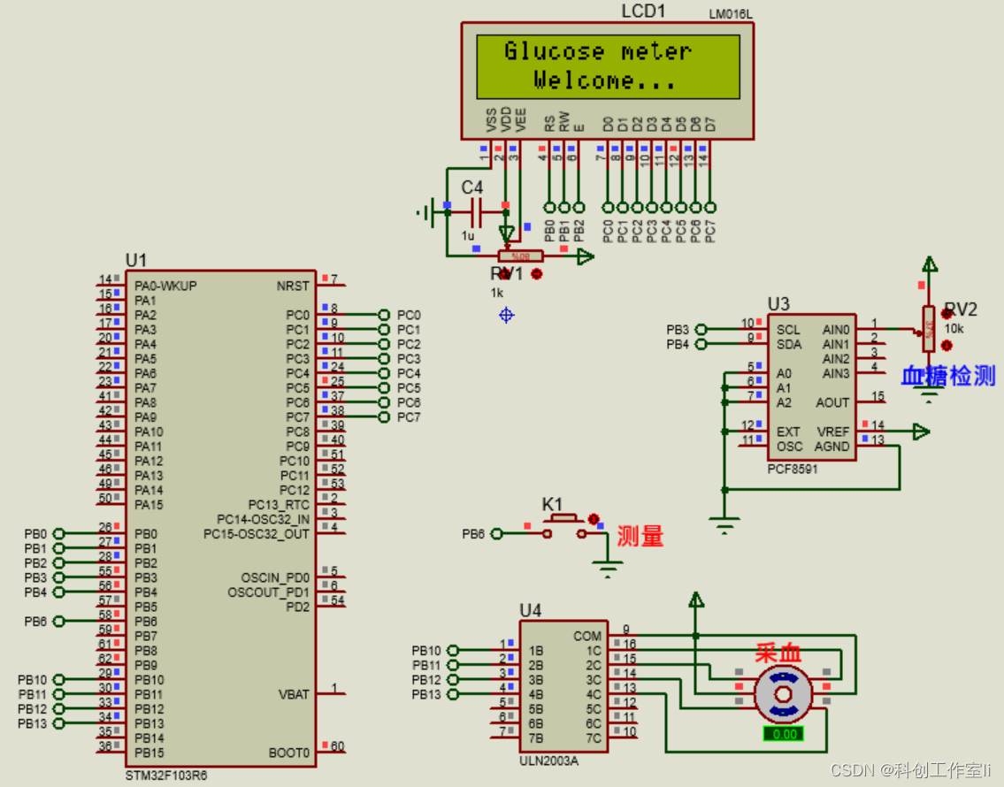Click the blue origin crosshair marker
Screen dimensions: 1004x787
point(507,315)
